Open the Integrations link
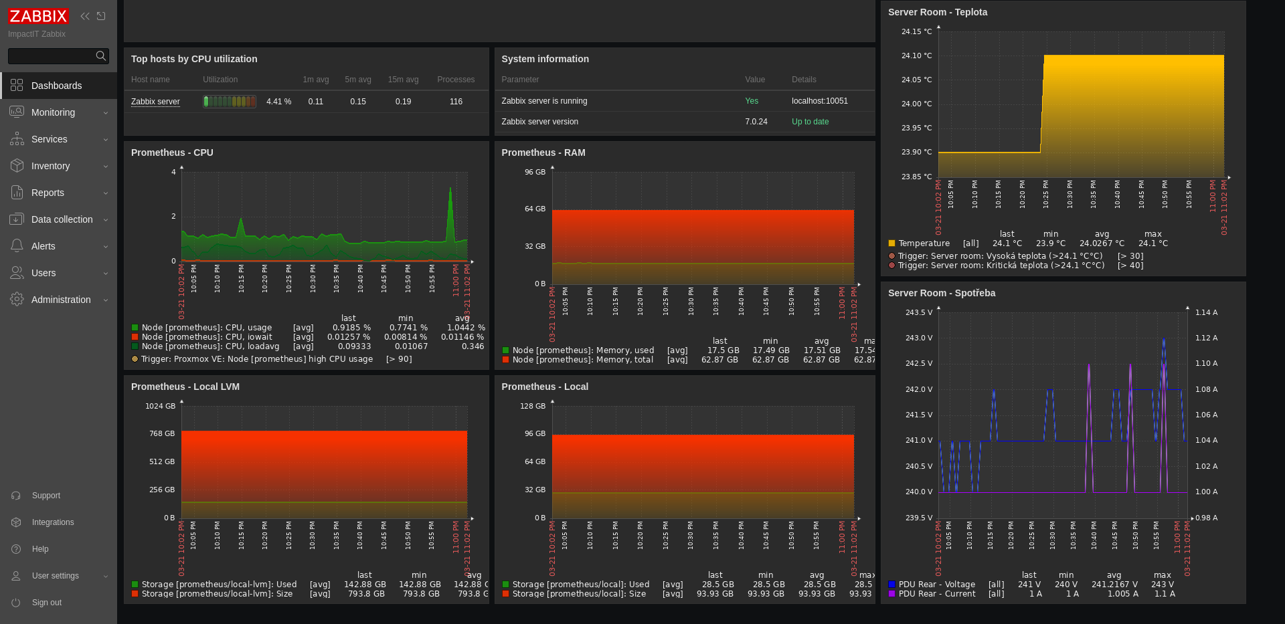This screenshot has height=624, width=1285. click(x=53, y=522)
